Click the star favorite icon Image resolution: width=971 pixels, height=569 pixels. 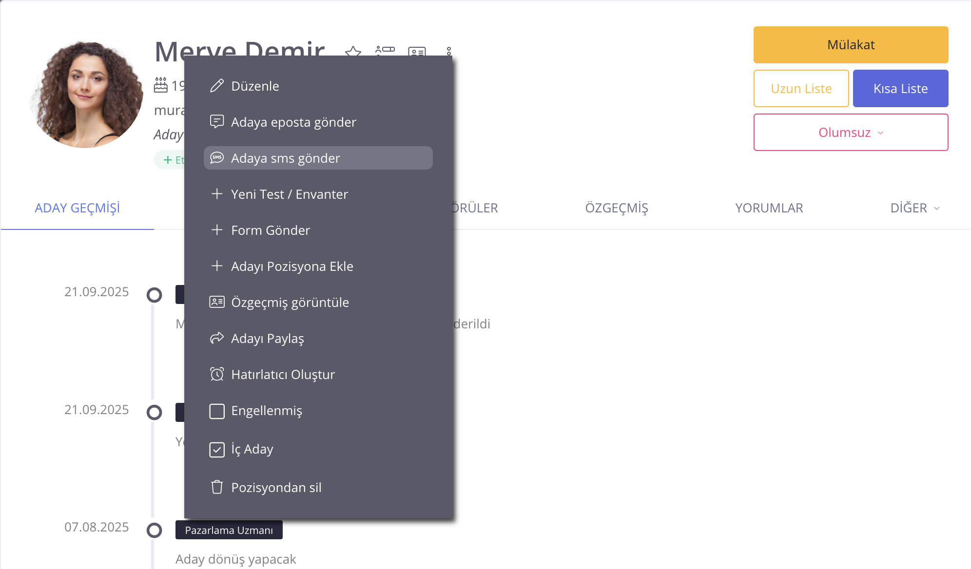(x=353, y=51)
